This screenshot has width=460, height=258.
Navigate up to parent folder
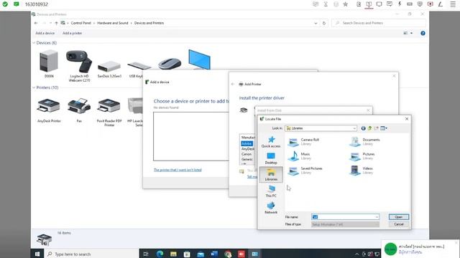point(56,23)
